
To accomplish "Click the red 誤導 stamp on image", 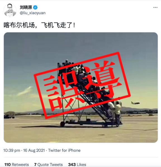I will click(x=82, y=85).
